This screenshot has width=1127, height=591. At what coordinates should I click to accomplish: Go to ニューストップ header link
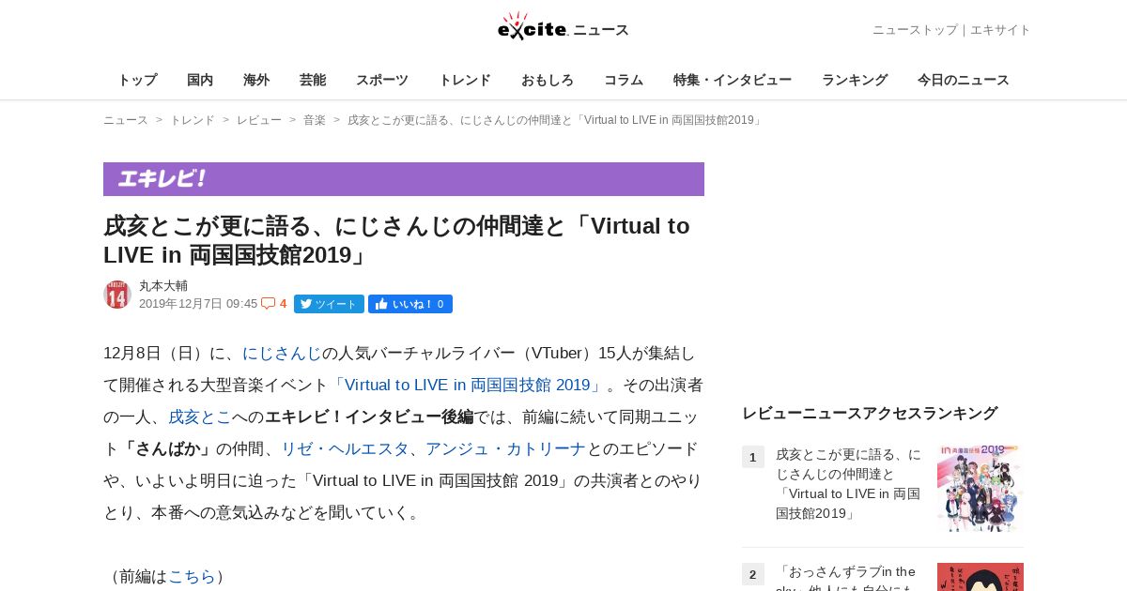915,30
